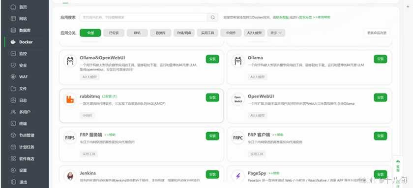Click the 实用工具 tag on FRP 服务端 card
The height and width of the screenshot is (188, 413).
pyautogui.click(x=89, y=154)
